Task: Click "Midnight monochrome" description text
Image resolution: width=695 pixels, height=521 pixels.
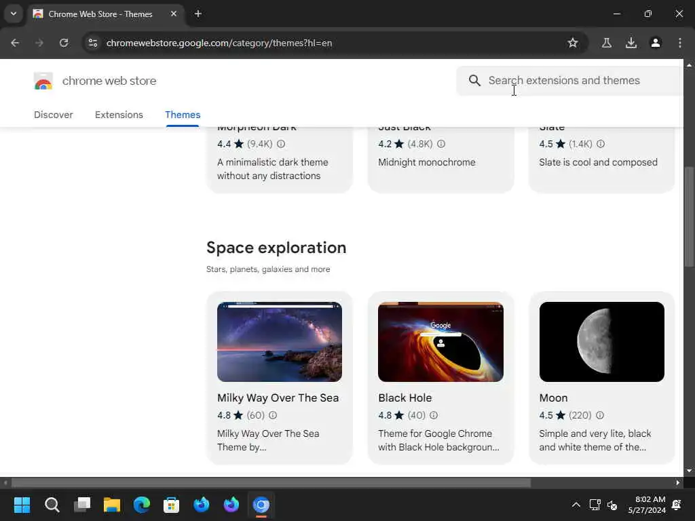Action: click(426, 162)
